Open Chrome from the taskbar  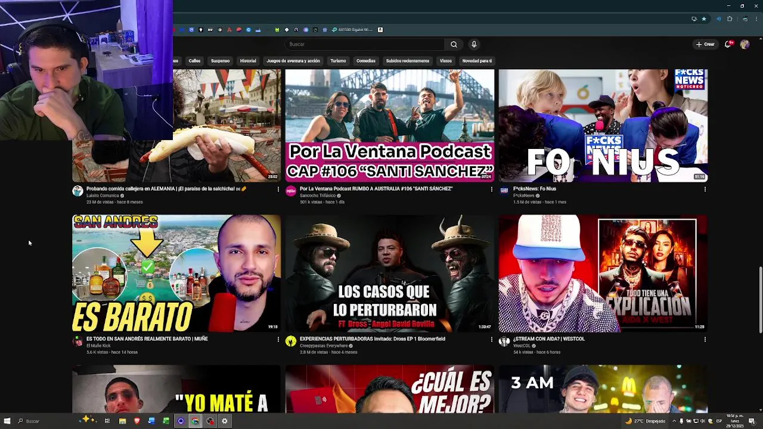(x=195, y=421)
